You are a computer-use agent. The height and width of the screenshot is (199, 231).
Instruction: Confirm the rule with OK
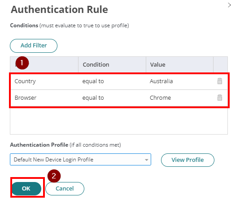click(26, 189)
